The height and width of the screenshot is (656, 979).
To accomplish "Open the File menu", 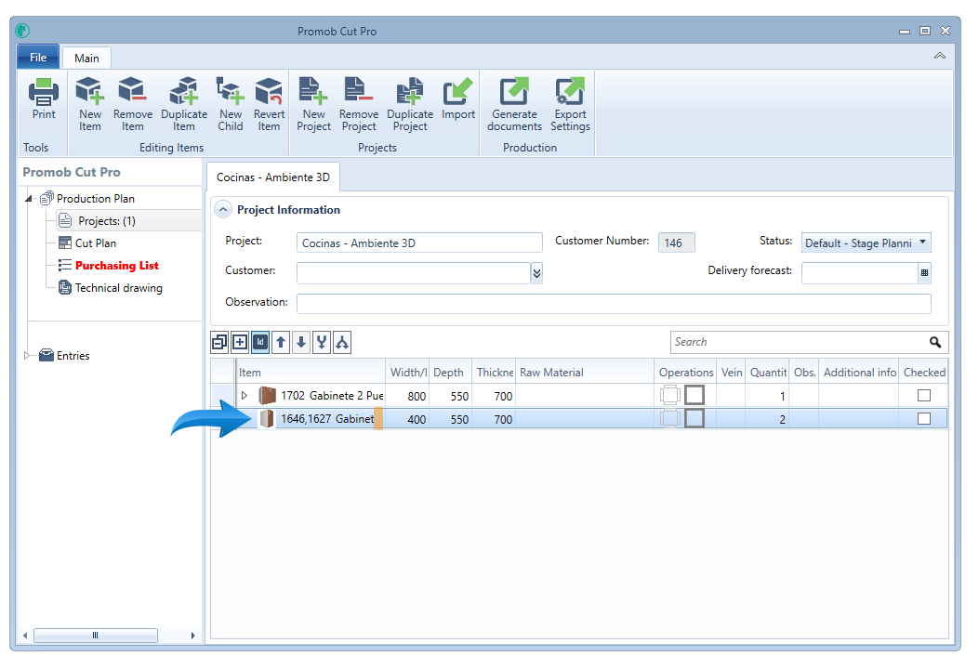I will click(38, 57).
